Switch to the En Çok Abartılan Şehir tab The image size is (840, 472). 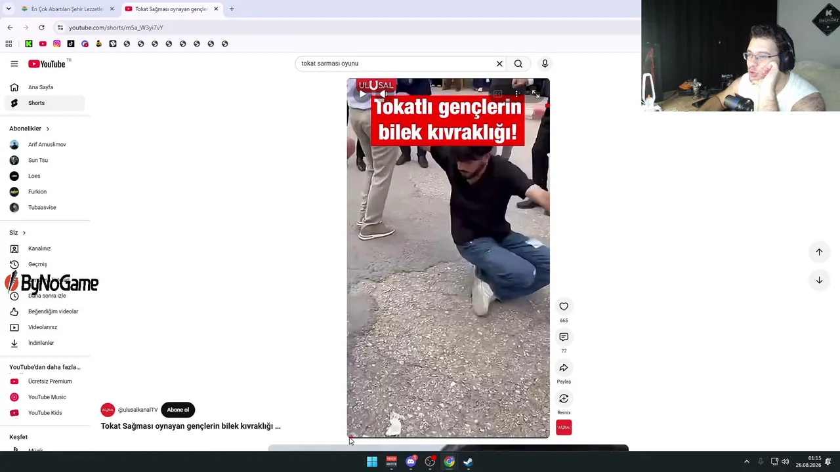(x=67, y=9)
